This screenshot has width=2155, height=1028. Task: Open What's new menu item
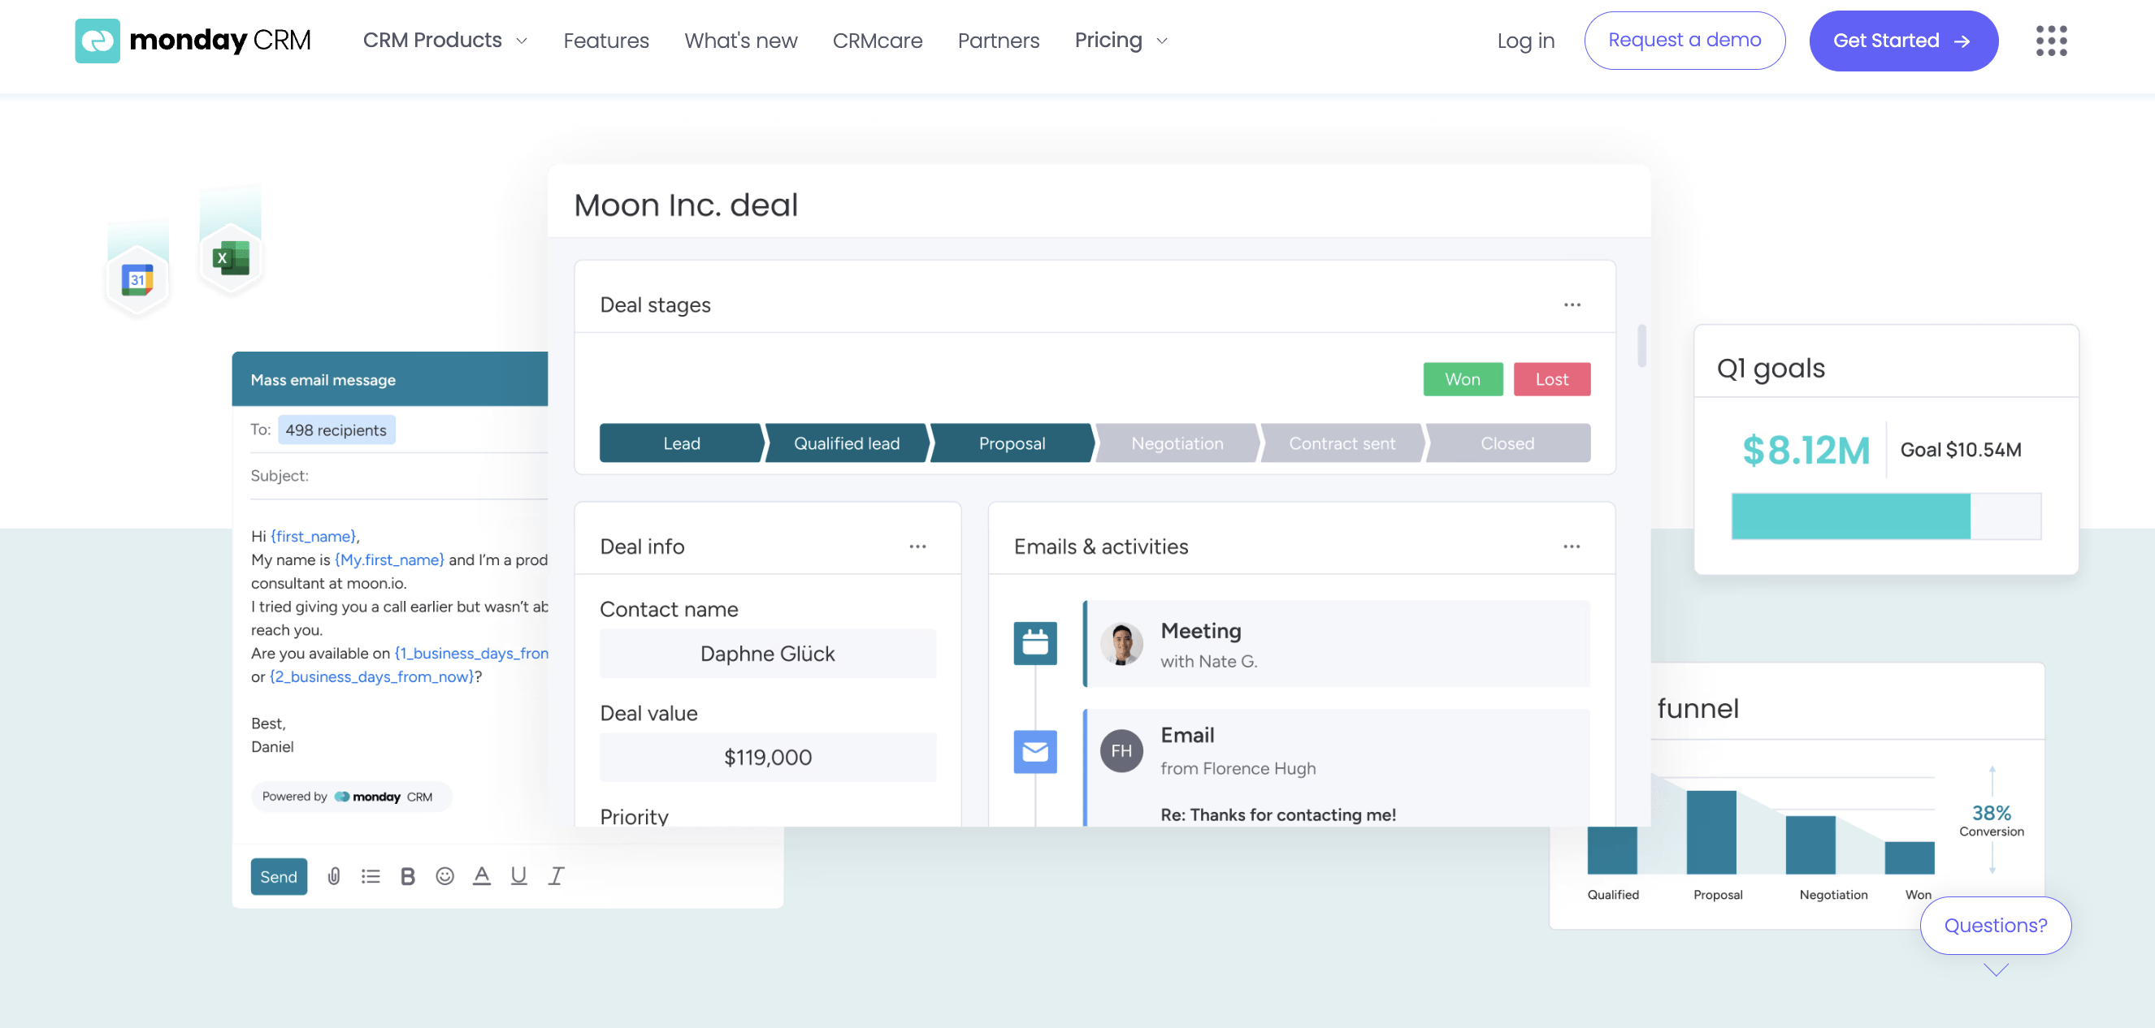(x=740, y=40)
